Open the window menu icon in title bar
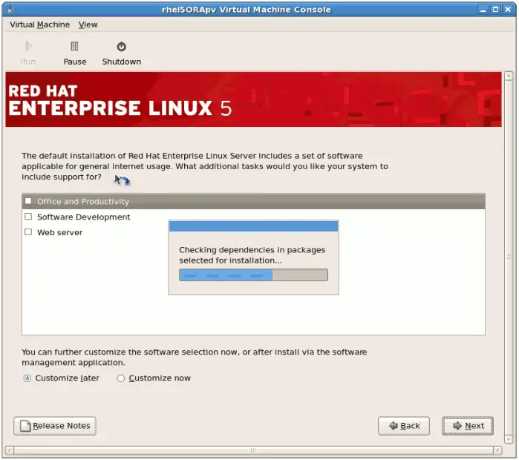519x460 pixels. pyautogui.click(x=10, y=10)
